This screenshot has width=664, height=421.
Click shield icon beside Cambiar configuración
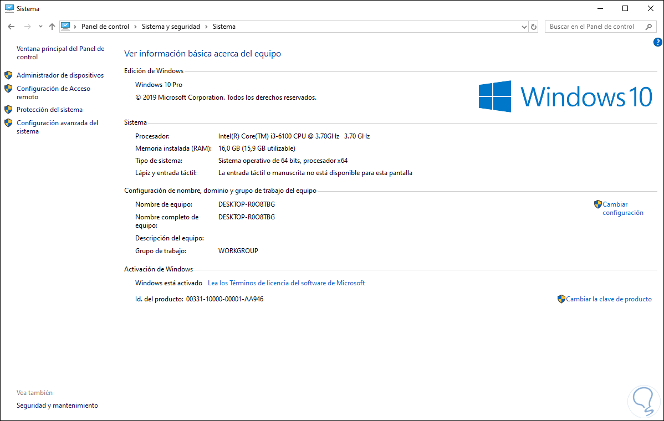pos(598,204)
